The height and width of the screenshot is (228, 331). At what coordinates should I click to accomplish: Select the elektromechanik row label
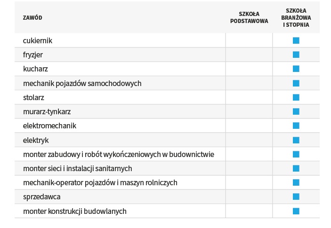coord(49,126)
